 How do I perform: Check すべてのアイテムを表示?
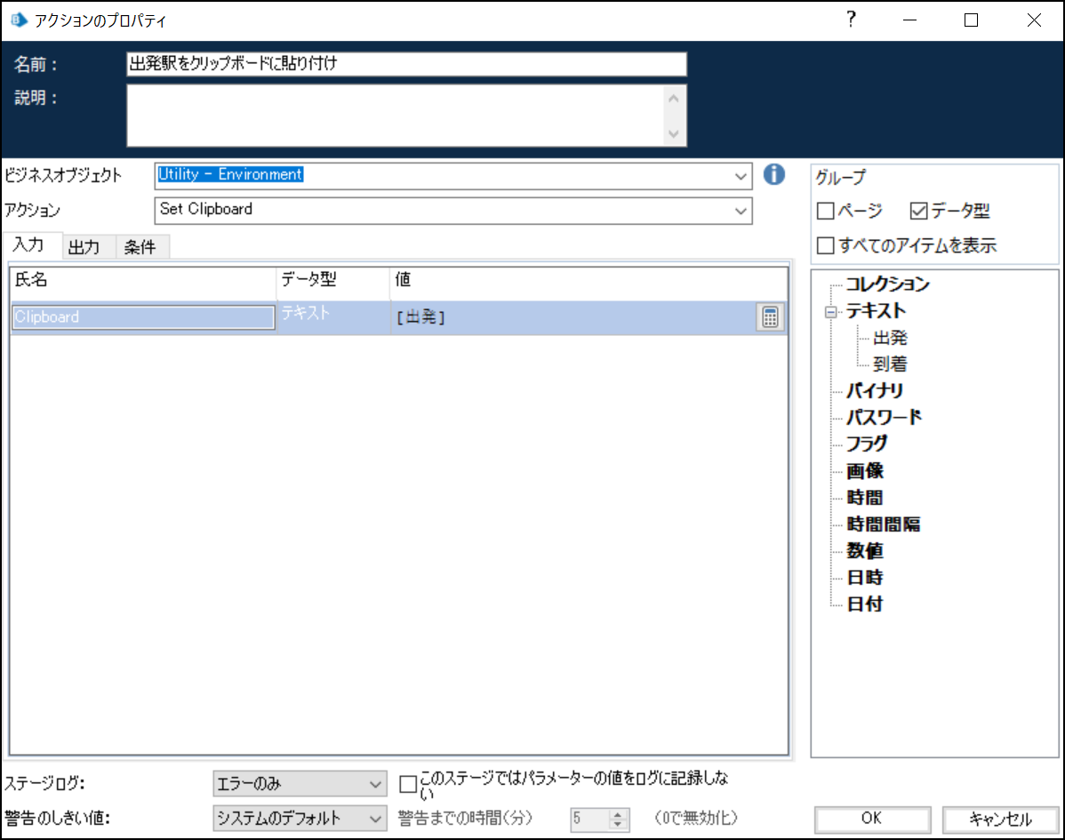tap(824, 245)
